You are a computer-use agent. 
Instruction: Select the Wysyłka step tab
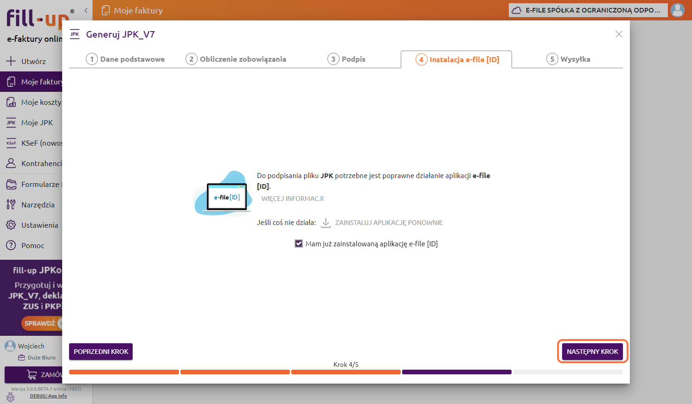[568, 59]
